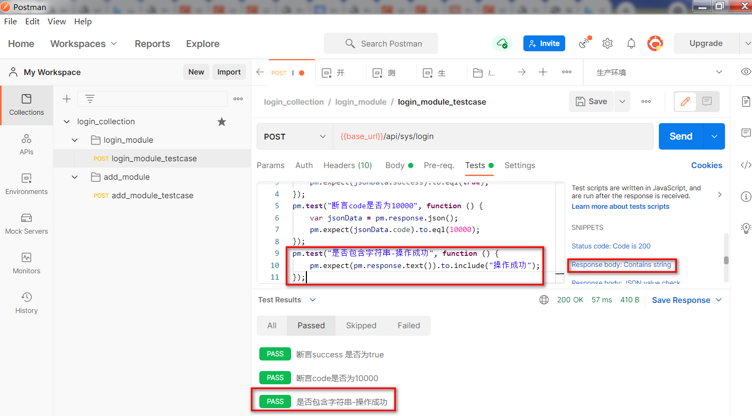Click the globe network icon in the response bar
This screenshot has height=416, width=752.
544,300
